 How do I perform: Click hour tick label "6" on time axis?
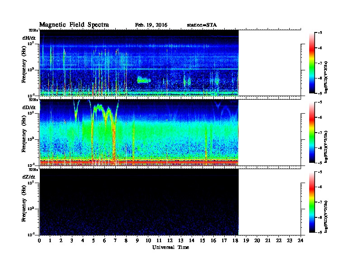[104, 241]
